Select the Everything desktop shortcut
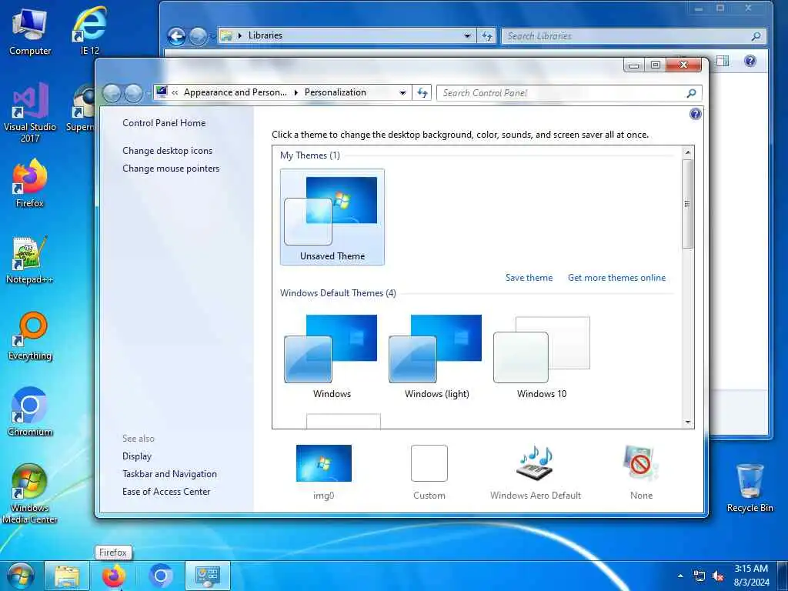Image resolution: width=788 pixels, height=591 pixels. (30, 337)
